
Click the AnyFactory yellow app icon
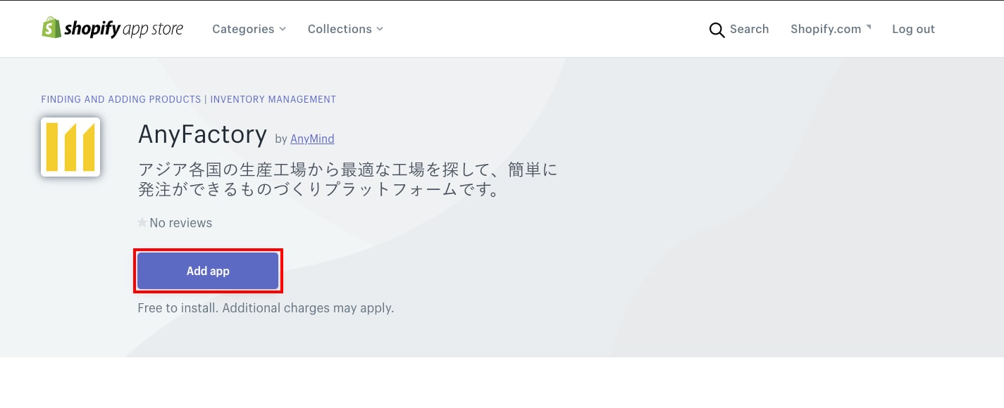tap(70, 147)
